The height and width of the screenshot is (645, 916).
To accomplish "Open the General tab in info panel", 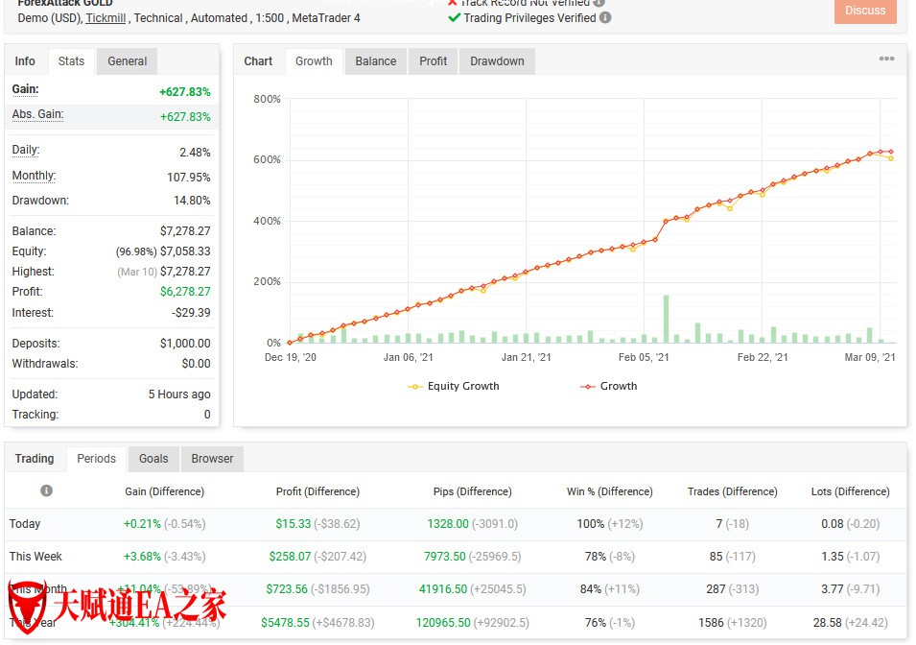I will click(x=127, y=61).
